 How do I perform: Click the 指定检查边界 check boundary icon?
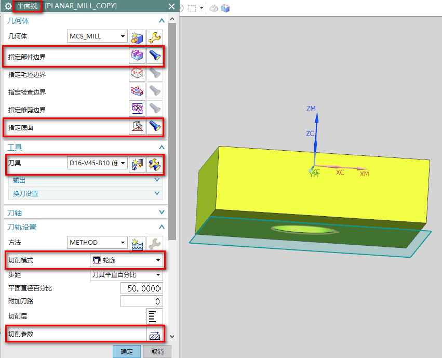tap(137, 91)
